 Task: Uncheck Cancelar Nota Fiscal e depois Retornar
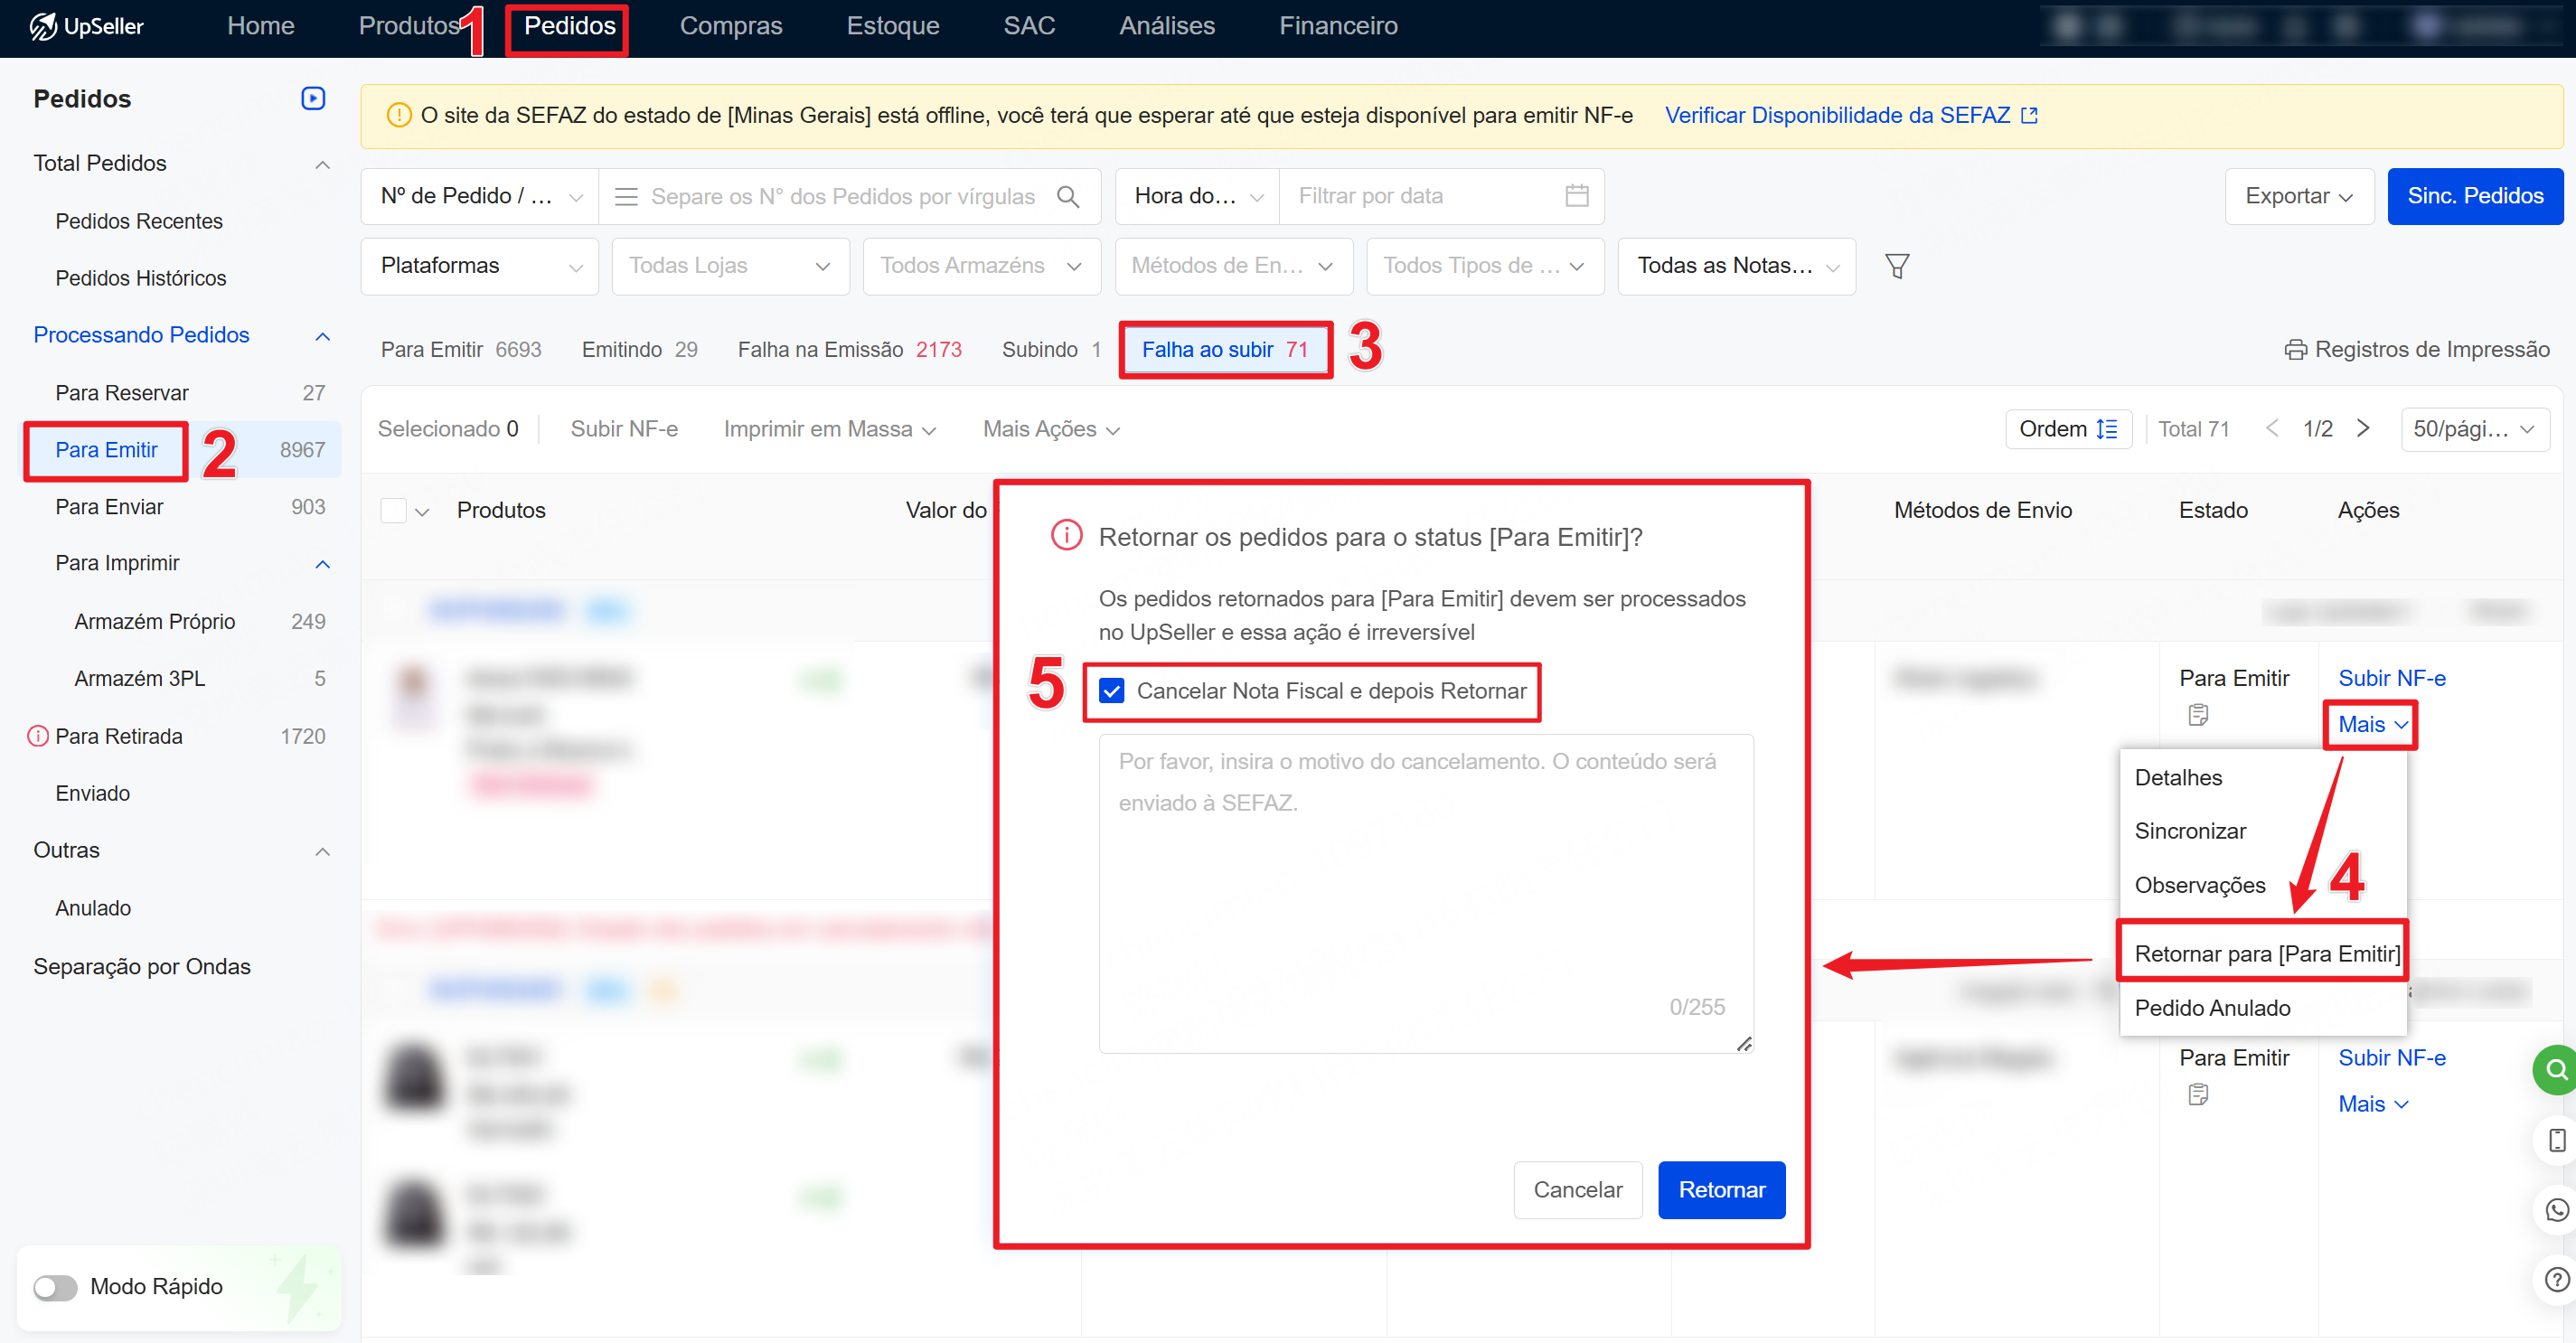point(1111,691)
